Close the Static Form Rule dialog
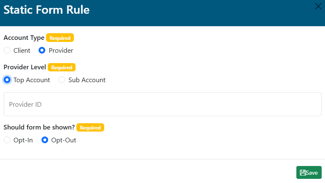 (318, 6)
